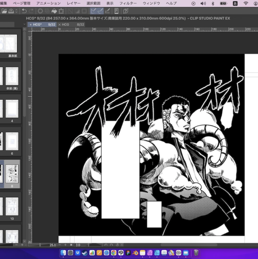Click the Invert selection icon
258x259 pixels.
[77, 11]
